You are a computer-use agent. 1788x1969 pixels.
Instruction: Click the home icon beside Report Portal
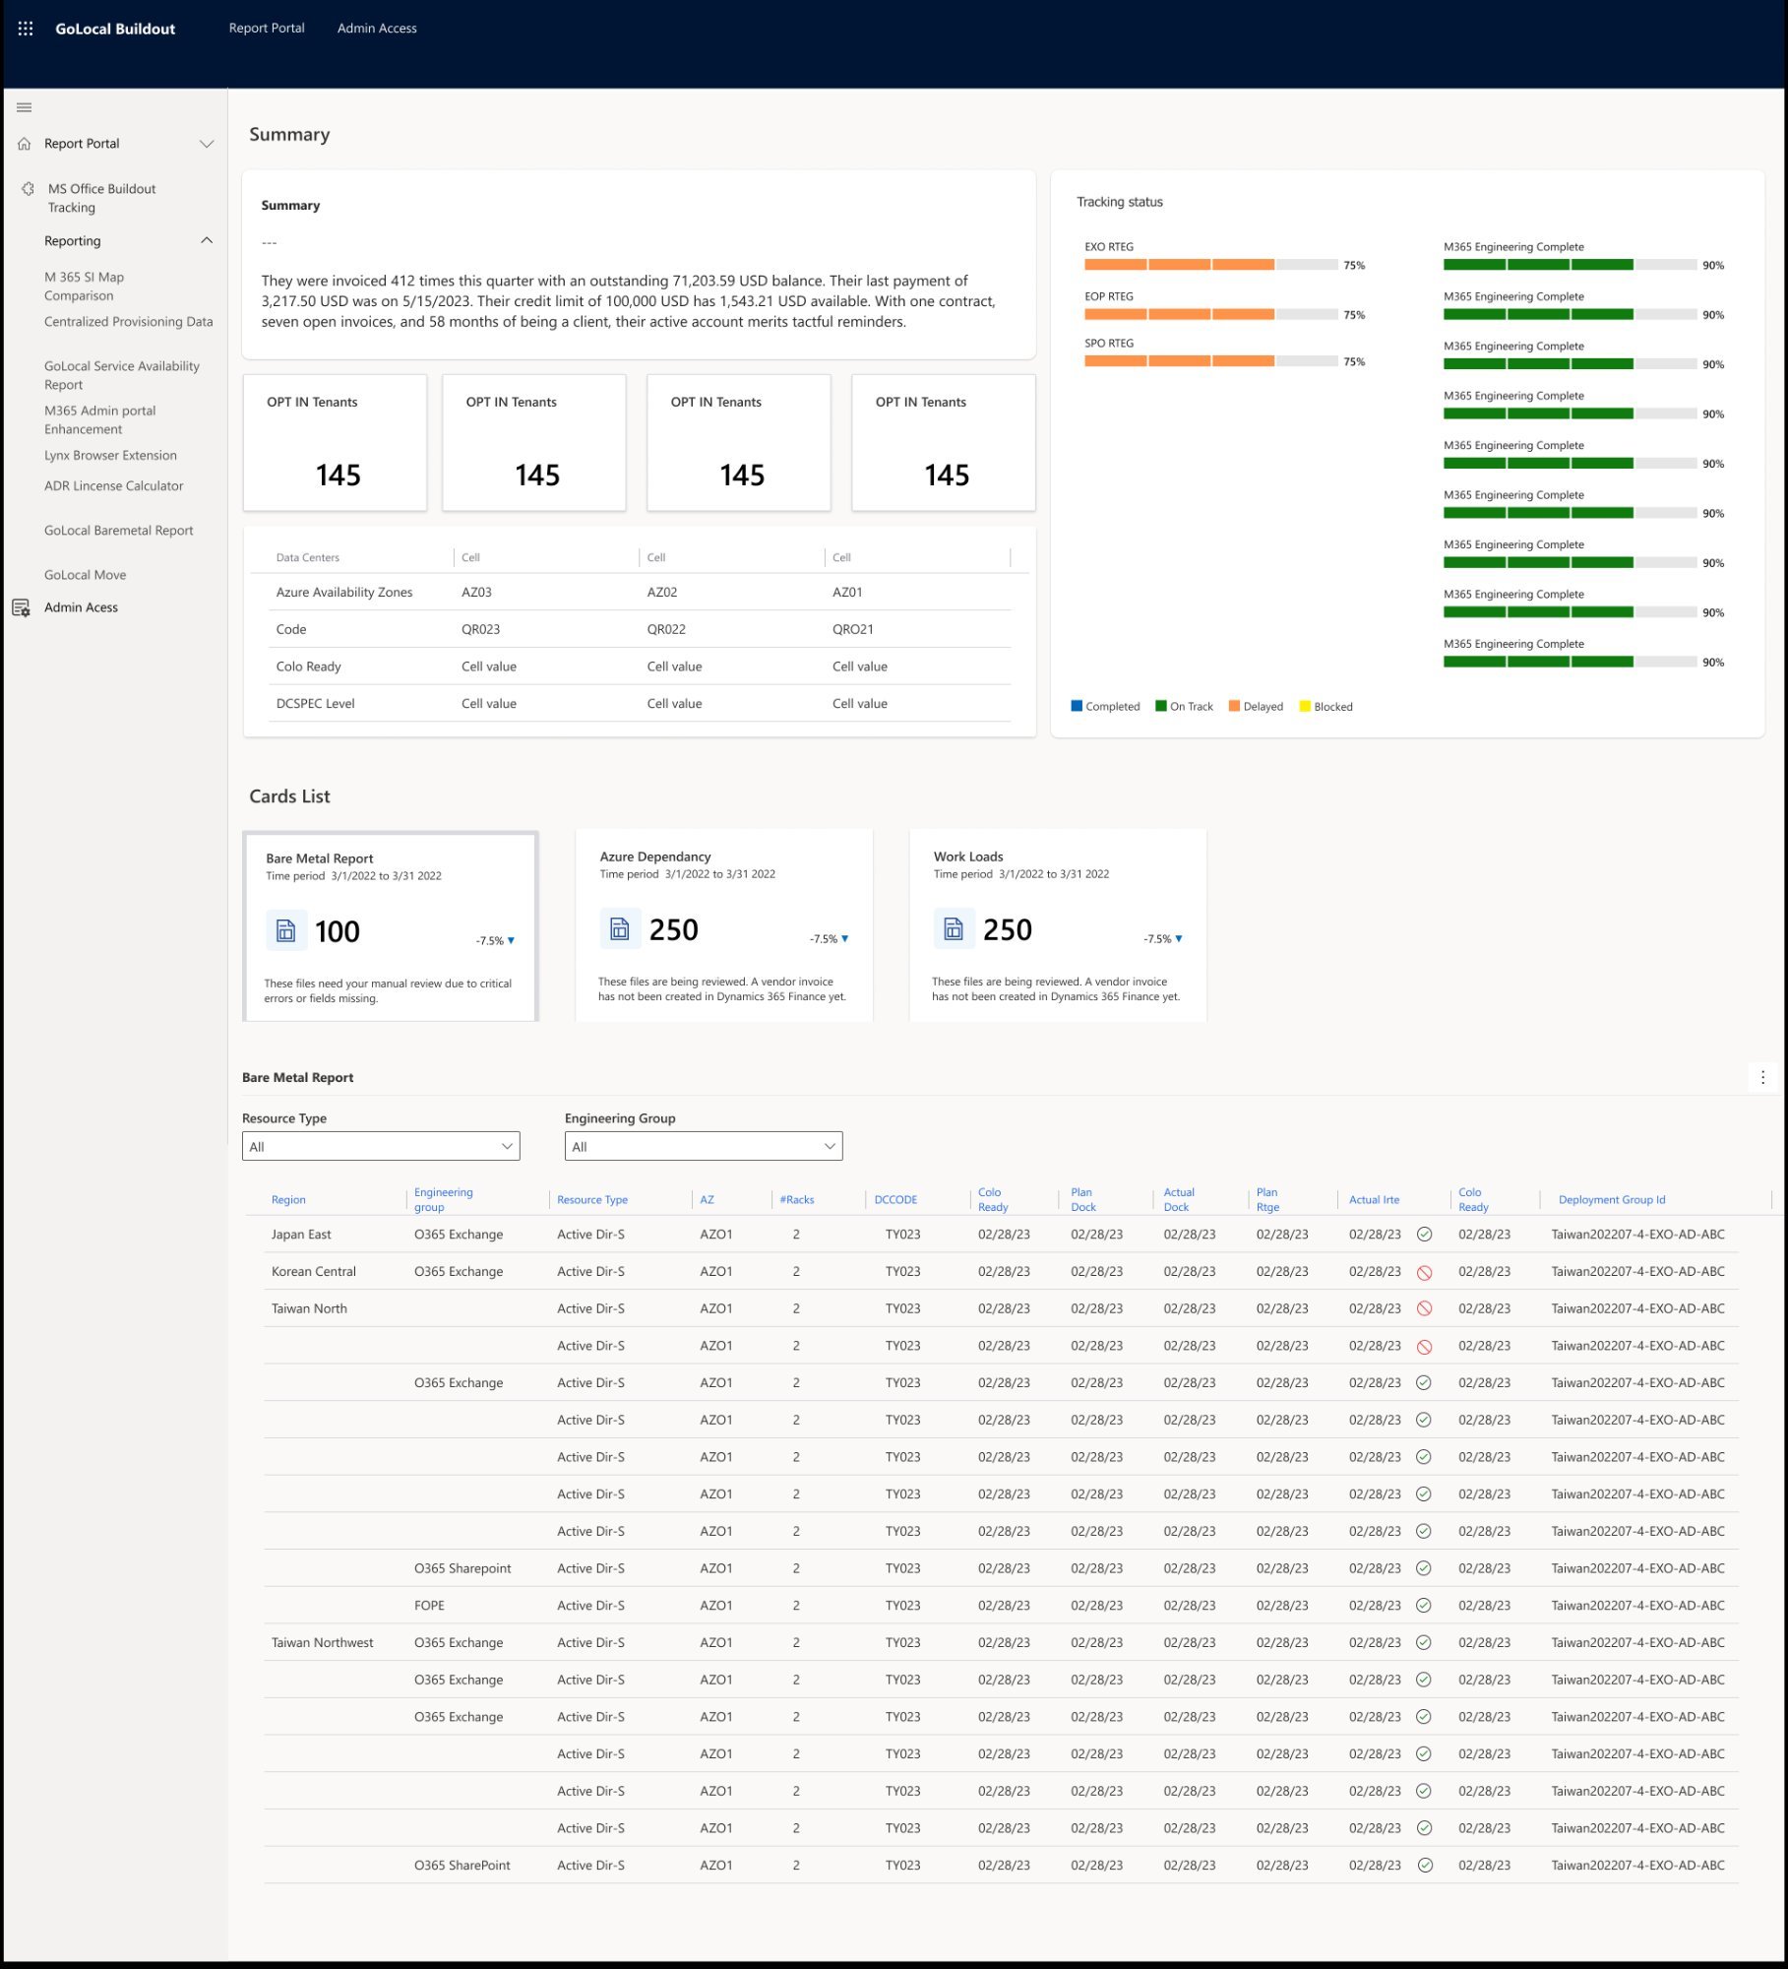25,144
